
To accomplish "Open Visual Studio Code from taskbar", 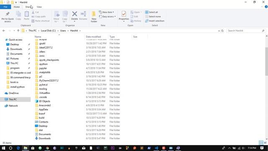I will point(156,148).
